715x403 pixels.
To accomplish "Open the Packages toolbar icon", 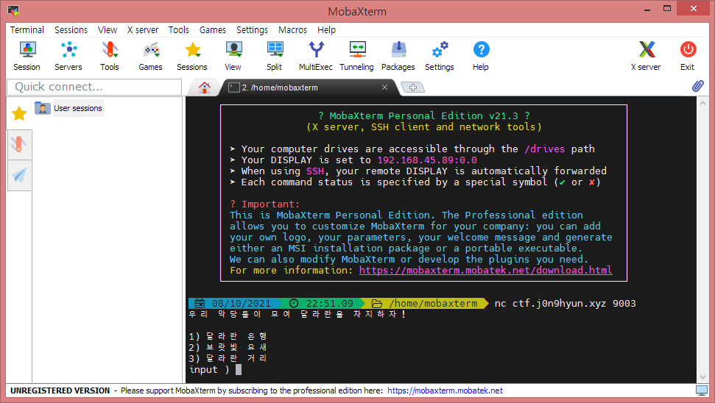I will (398, 57).
